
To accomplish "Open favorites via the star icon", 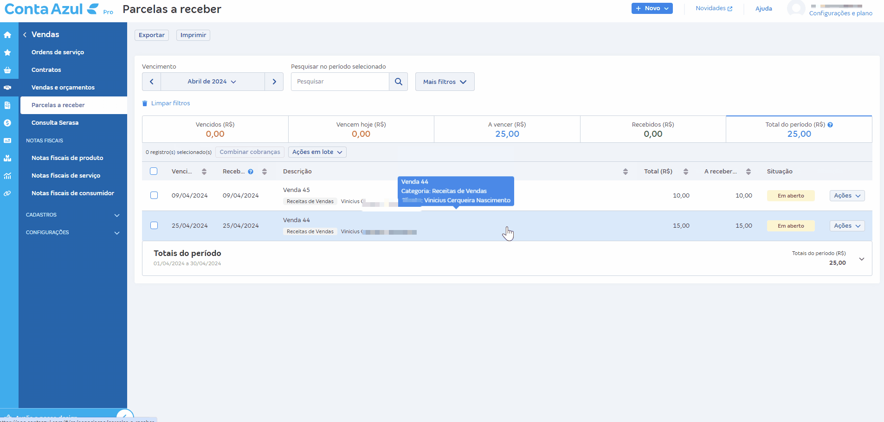I will coord(7,52).
